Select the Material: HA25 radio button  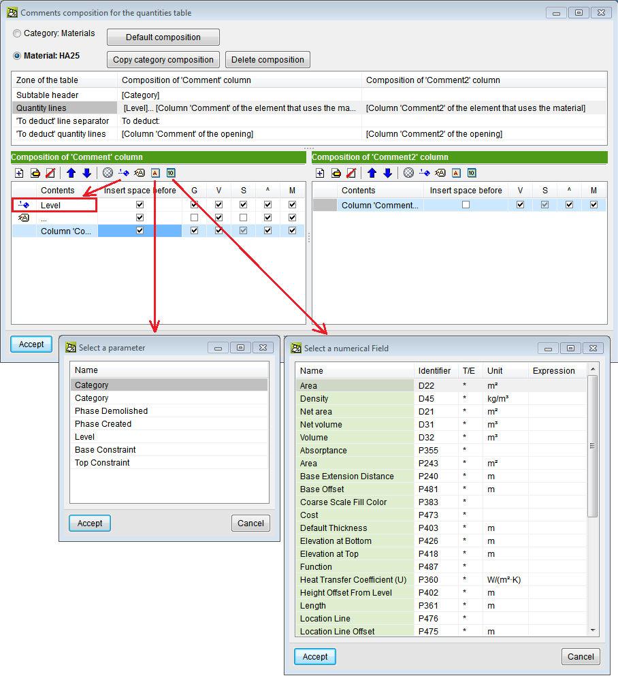[x=16, y=56]
